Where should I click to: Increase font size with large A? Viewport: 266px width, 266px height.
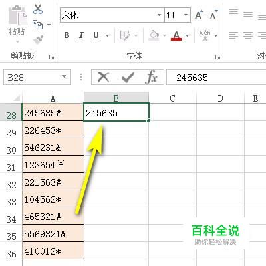[199, 15]
